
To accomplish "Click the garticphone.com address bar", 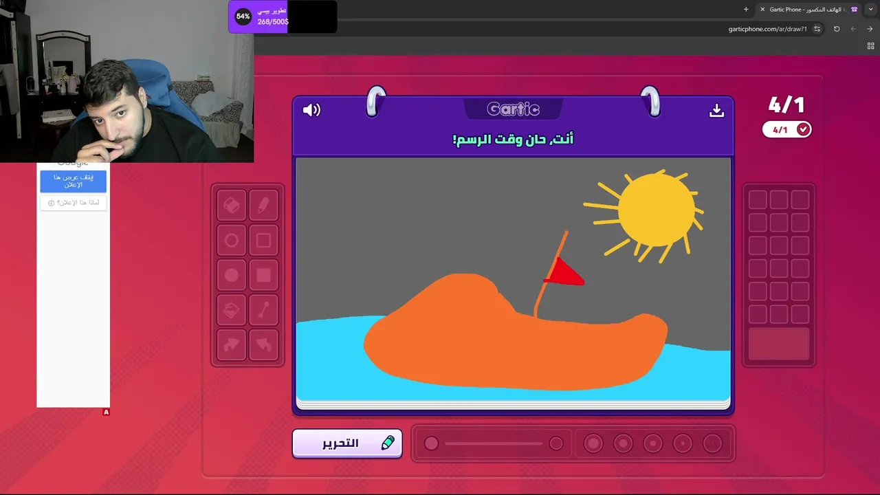I will point(768,29).
